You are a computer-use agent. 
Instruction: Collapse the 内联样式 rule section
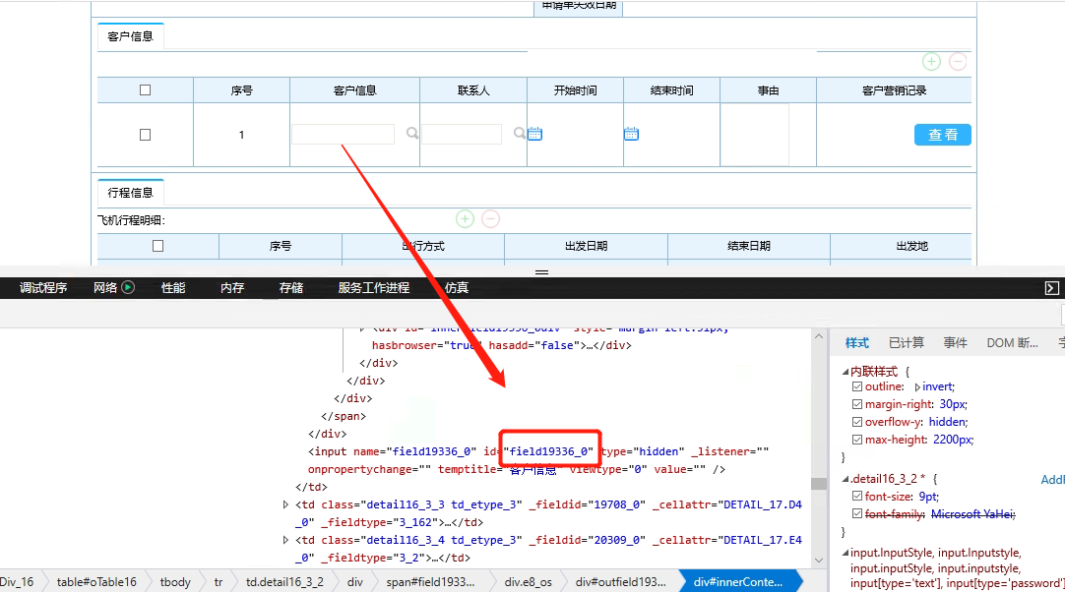[x=846, y=372]
